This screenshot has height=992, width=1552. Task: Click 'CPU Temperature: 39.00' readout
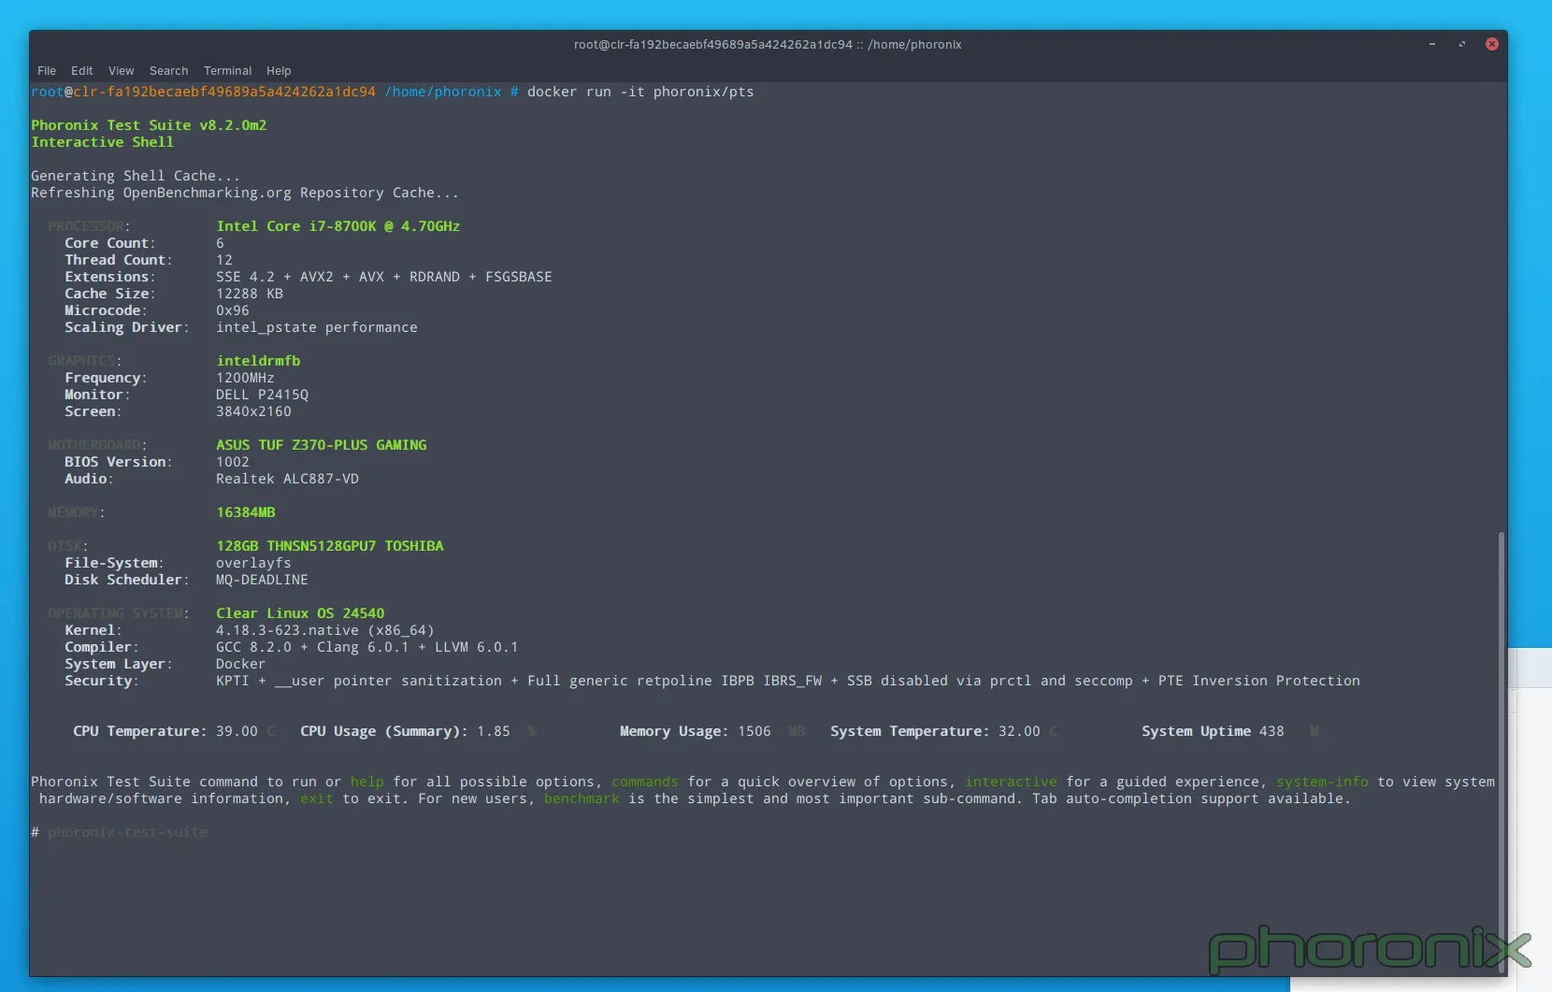coord(165,731)
